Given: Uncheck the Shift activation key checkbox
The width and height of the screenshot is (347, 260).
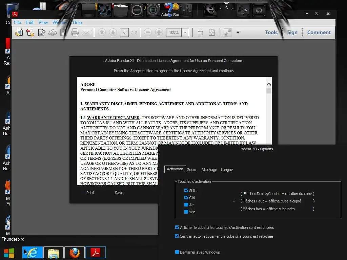Looking at the screenshot, I should point(186,190).
